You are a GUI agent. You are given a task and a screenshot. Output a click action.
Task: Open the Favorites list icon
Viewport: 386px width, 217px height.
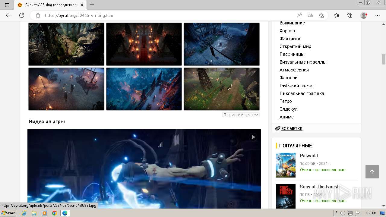pos(337,15)
